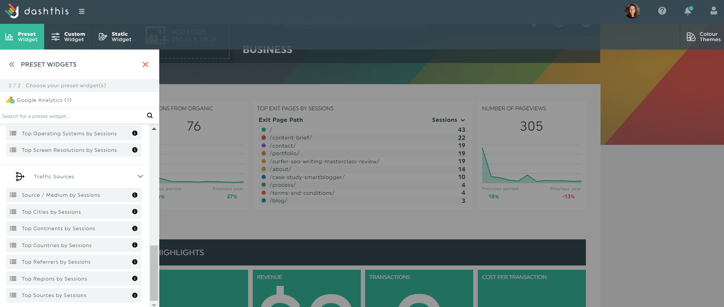Click the scrollbar up arrow in widget list
The height and width of the screenshot is (307, 724).
[154, 129]
